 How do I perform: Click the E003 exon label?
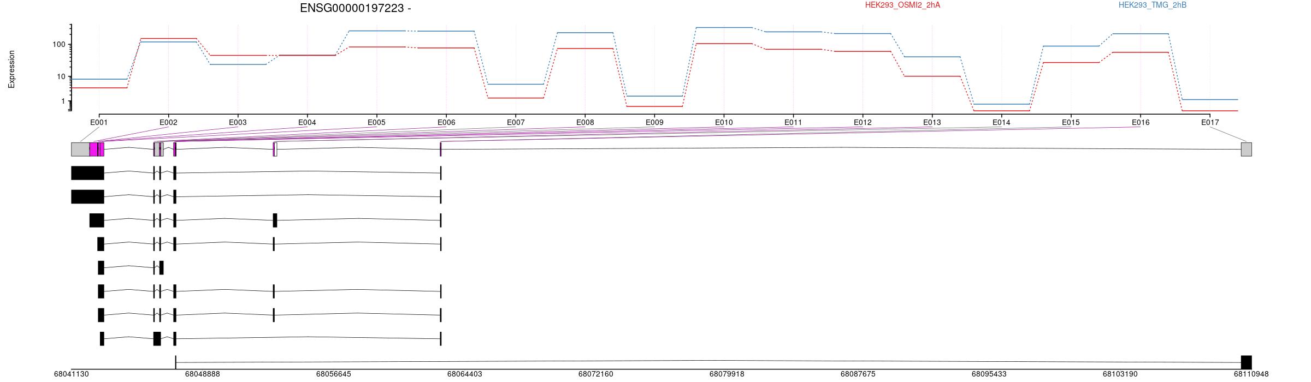(x=238, y=123)
